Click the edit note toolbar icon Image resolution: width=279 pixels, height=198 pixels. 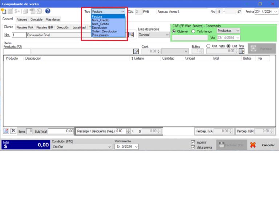click(x=10, y=11)
